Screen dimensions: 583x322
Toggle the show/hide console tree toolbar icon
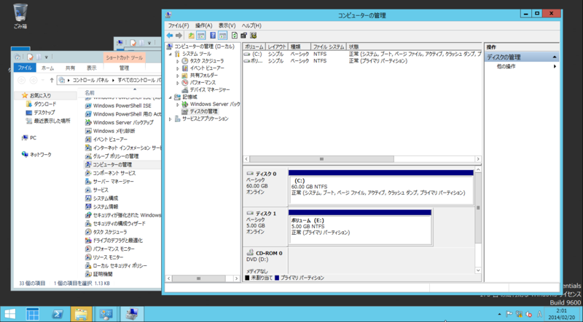coord(201,36)
